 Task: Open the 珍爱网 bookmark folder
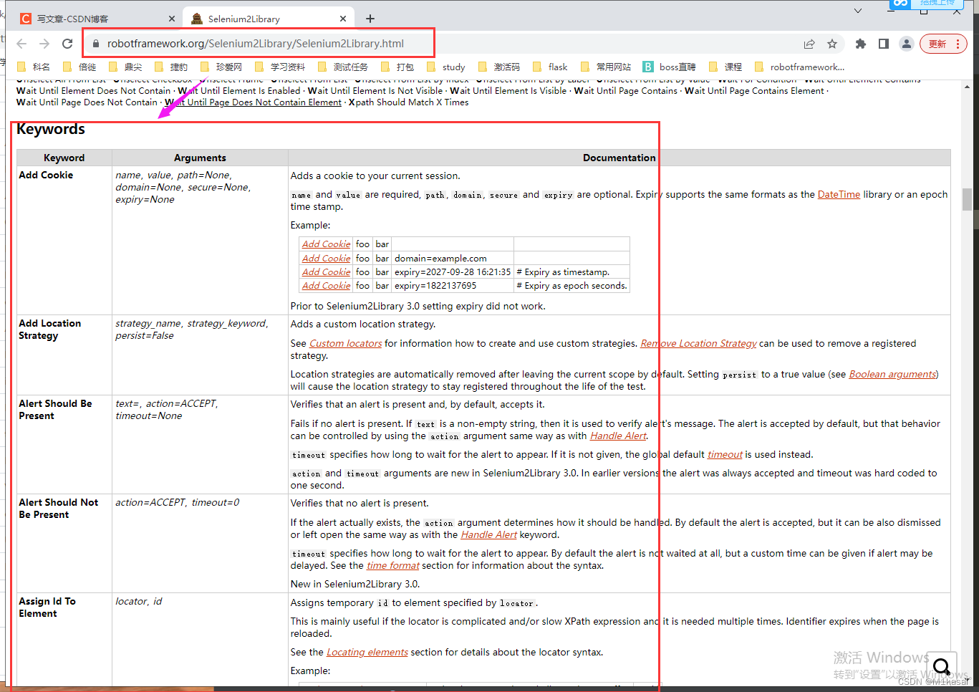point(221,67)
